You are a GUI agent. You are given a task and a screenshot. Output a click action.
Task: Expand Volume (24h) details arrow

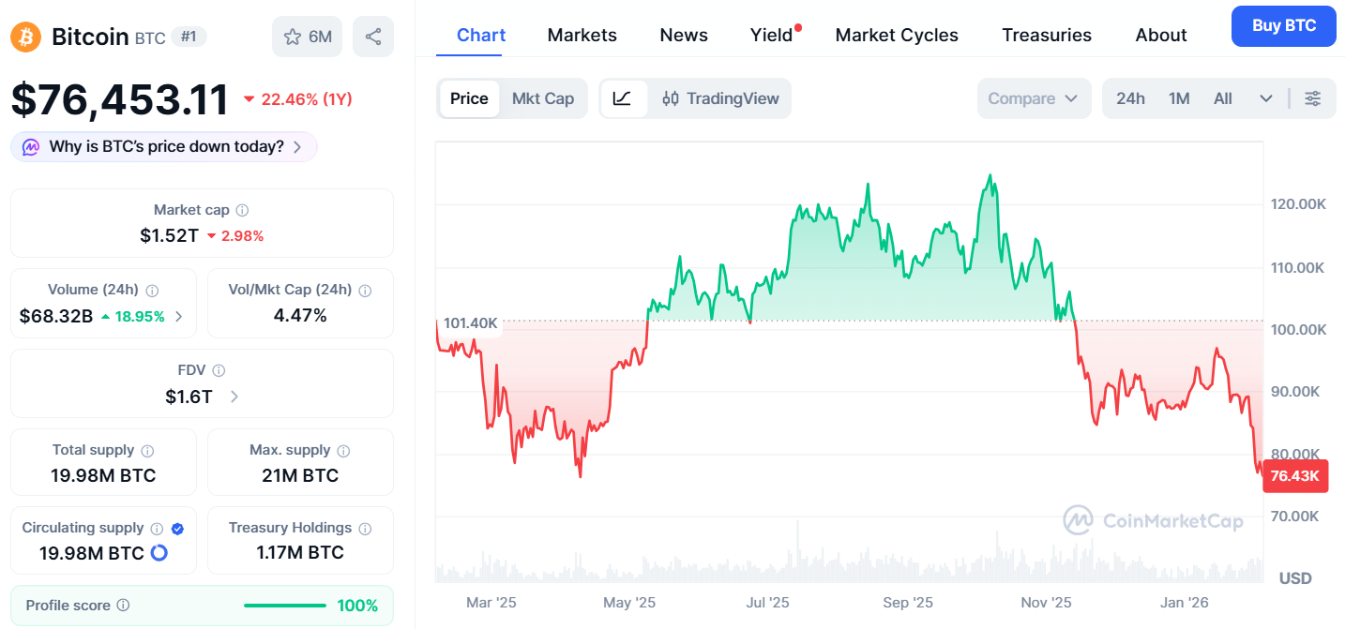tap(178, 317)
